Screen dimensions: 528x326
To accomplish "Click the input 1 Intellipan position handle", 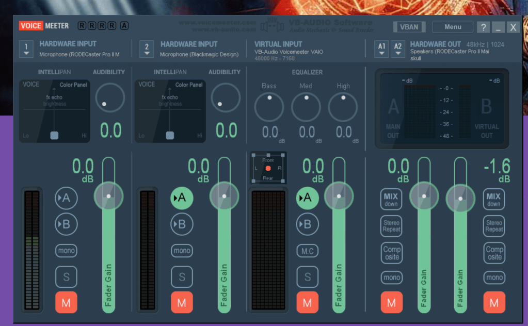I will 54,135.
